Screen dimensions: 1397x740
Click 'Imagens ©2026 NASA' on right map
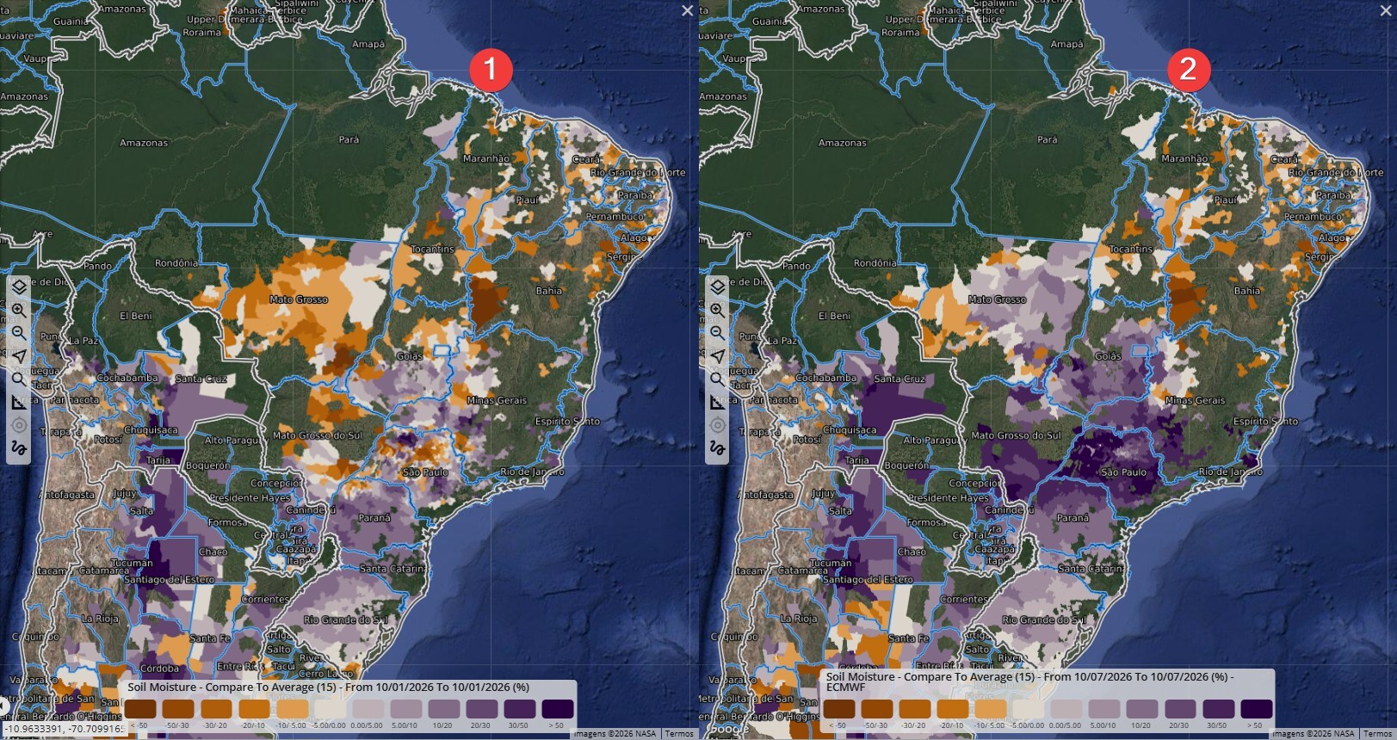tap(1314, 734)
